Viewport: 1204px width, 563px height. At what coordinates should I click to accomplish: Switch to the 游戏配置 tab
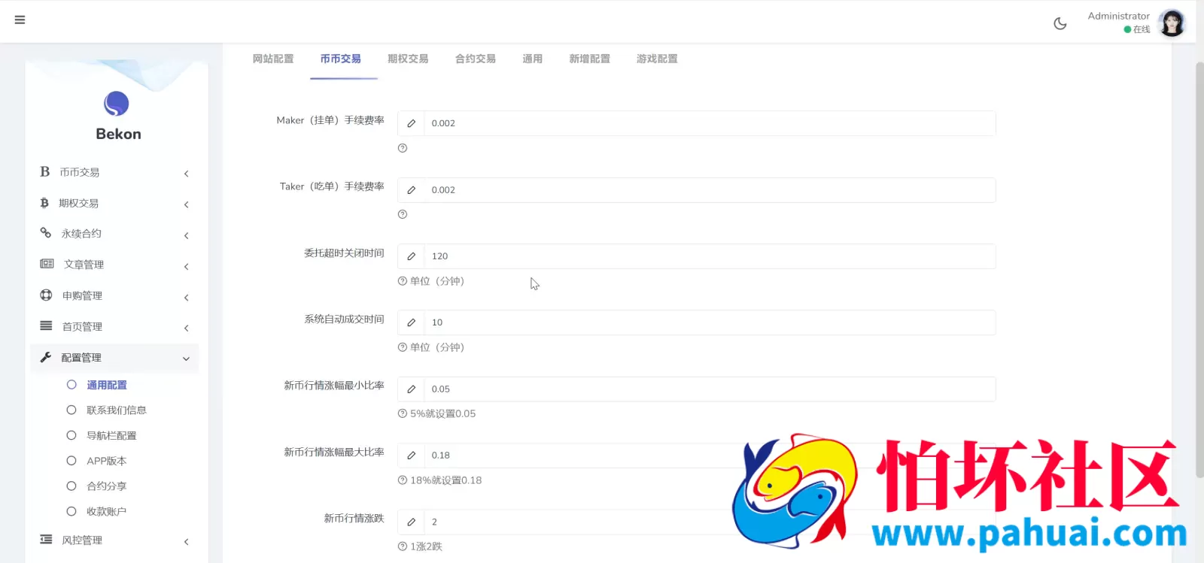click(x=657, y=59)
